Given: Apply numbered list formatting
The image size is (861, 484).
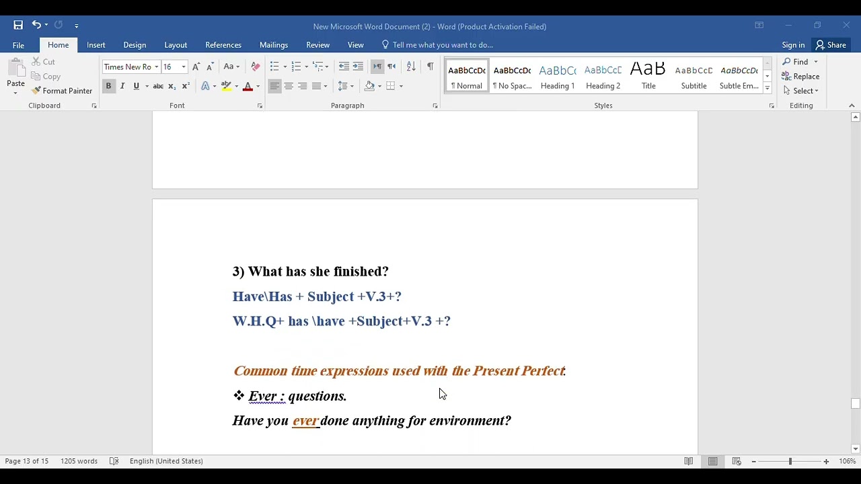Looking at the screenshot, I should click(296, 67).
